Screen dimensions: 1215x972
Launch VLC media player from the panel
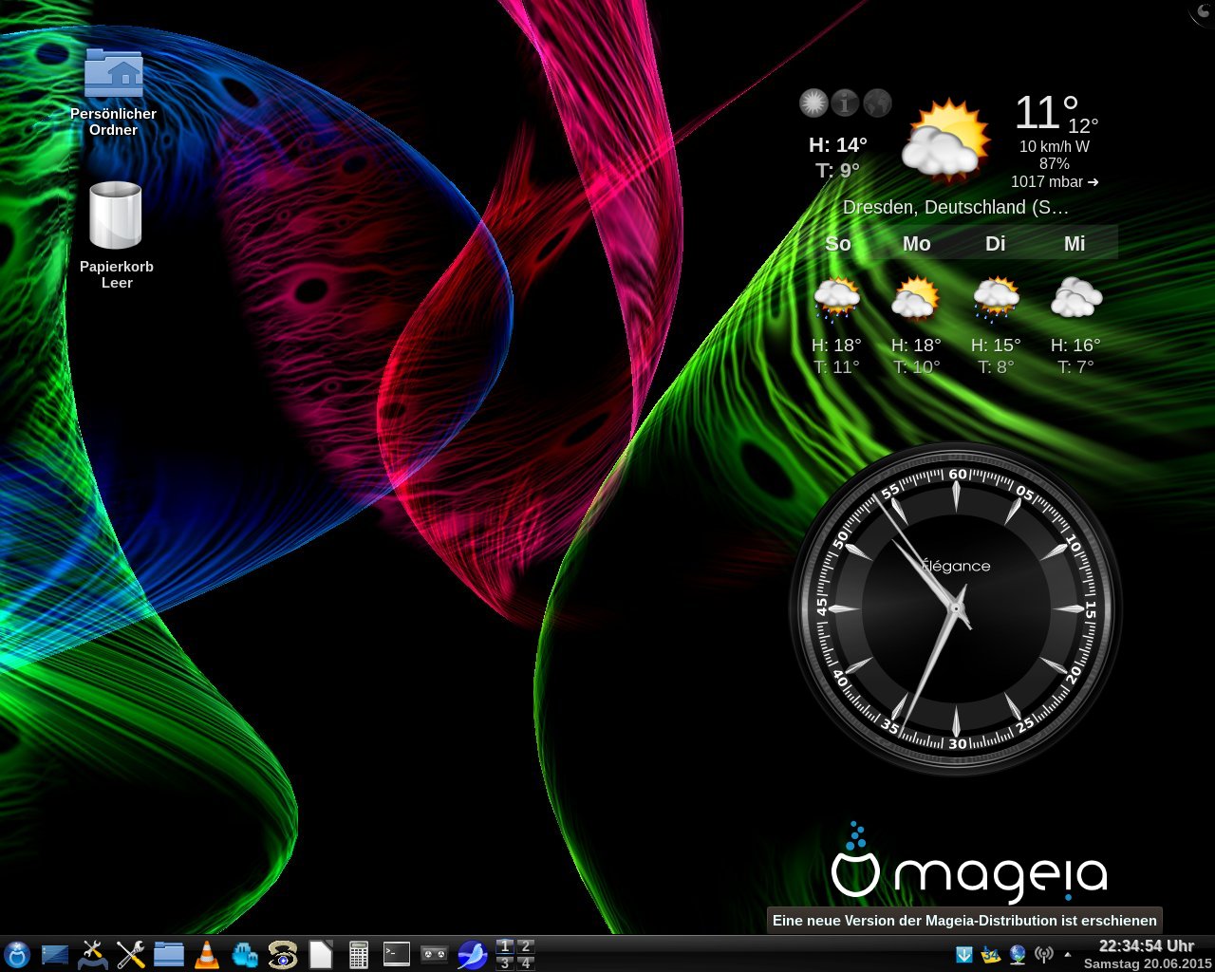(x=206, y=954)
